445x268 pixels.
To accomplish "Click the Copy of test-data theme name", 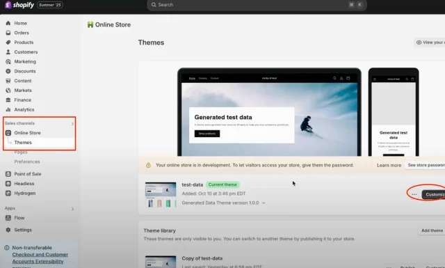I will pyautogui.click(x=202, y=258).
